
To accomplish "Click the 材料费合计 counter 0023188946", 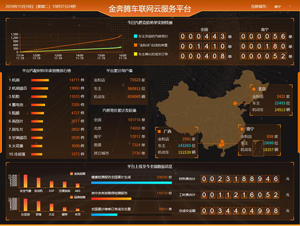I will tap(240, 179).
